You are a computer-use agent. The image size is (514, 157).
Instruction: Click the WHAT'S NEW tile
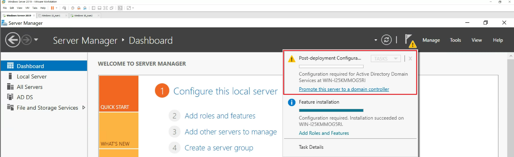(119, 130)
